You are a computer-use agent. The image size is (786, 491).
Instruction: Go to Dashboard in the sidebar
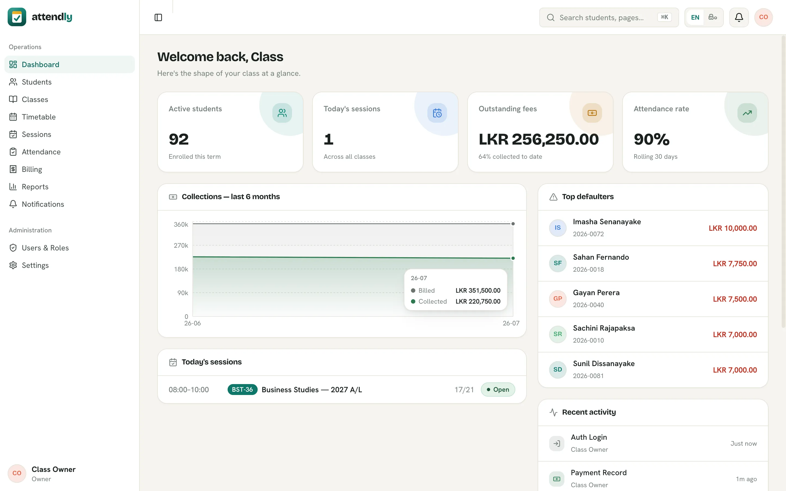click(70, 64)
